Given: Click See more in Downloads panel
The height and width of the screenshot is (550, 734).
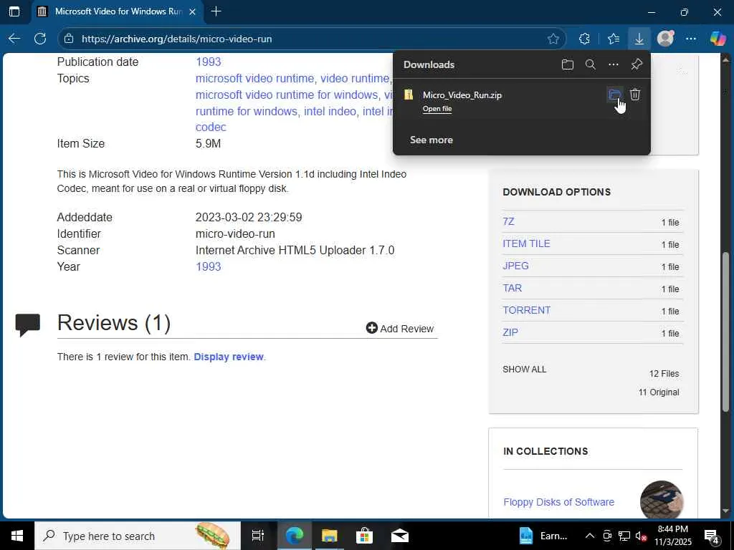Looking at the screenshot, I should 431,140.
